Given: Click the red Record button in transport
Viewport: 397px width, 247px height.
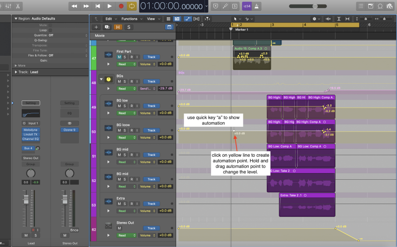Looking at the screenshot, I should tap(121, 6).
